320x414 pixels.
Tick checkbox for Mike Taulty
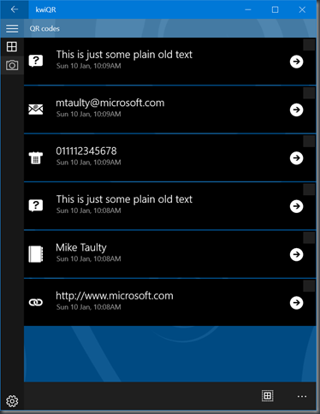click(309, 238)
